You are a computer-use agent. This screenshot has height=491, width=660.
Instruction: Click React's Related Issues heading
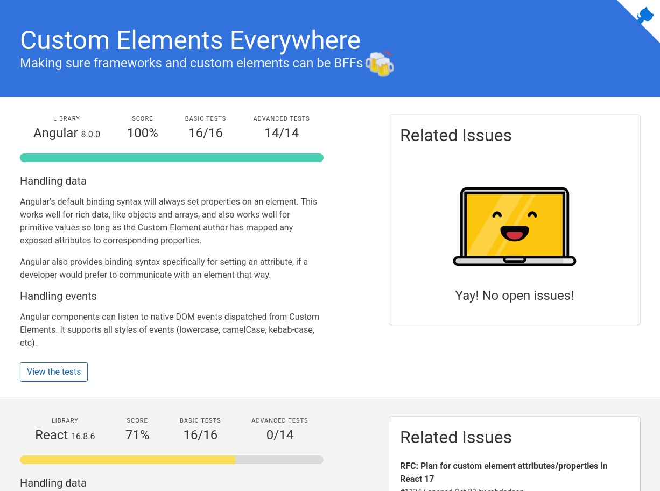(x=456, y=437)
